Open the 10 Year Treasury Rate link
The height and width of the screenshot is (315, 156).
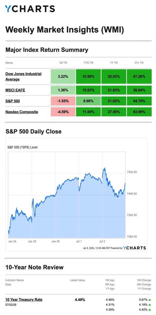(x=24, y=300)
